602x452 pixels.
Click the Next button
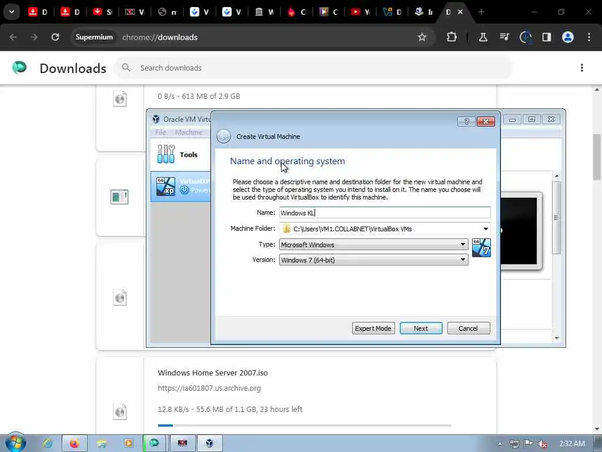tap(421, 328)
